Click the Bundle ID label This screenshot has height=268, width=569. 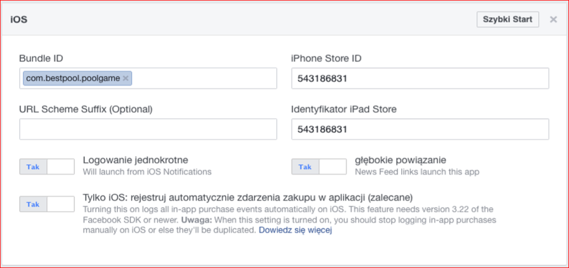41,58
